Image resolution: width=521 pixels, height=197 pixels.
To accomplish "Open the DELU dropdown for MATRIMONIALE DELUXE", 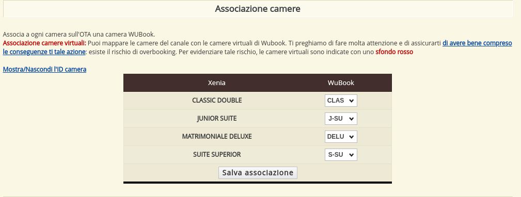I will (x=341, y=136).
